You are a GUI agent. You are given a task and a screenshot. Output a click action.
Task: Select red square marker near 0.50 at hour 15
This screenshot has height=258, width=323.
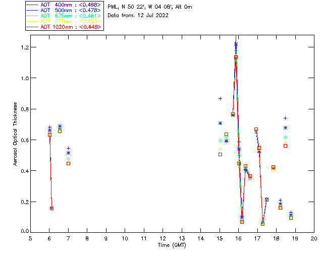220,155
